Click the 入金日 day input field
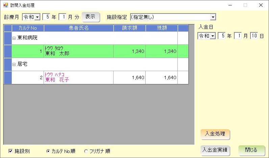269x158 pixels. 254,36
